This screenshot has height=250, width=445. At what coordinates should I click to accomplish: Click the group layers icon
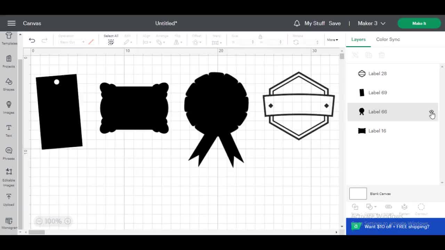coord(355,55)
